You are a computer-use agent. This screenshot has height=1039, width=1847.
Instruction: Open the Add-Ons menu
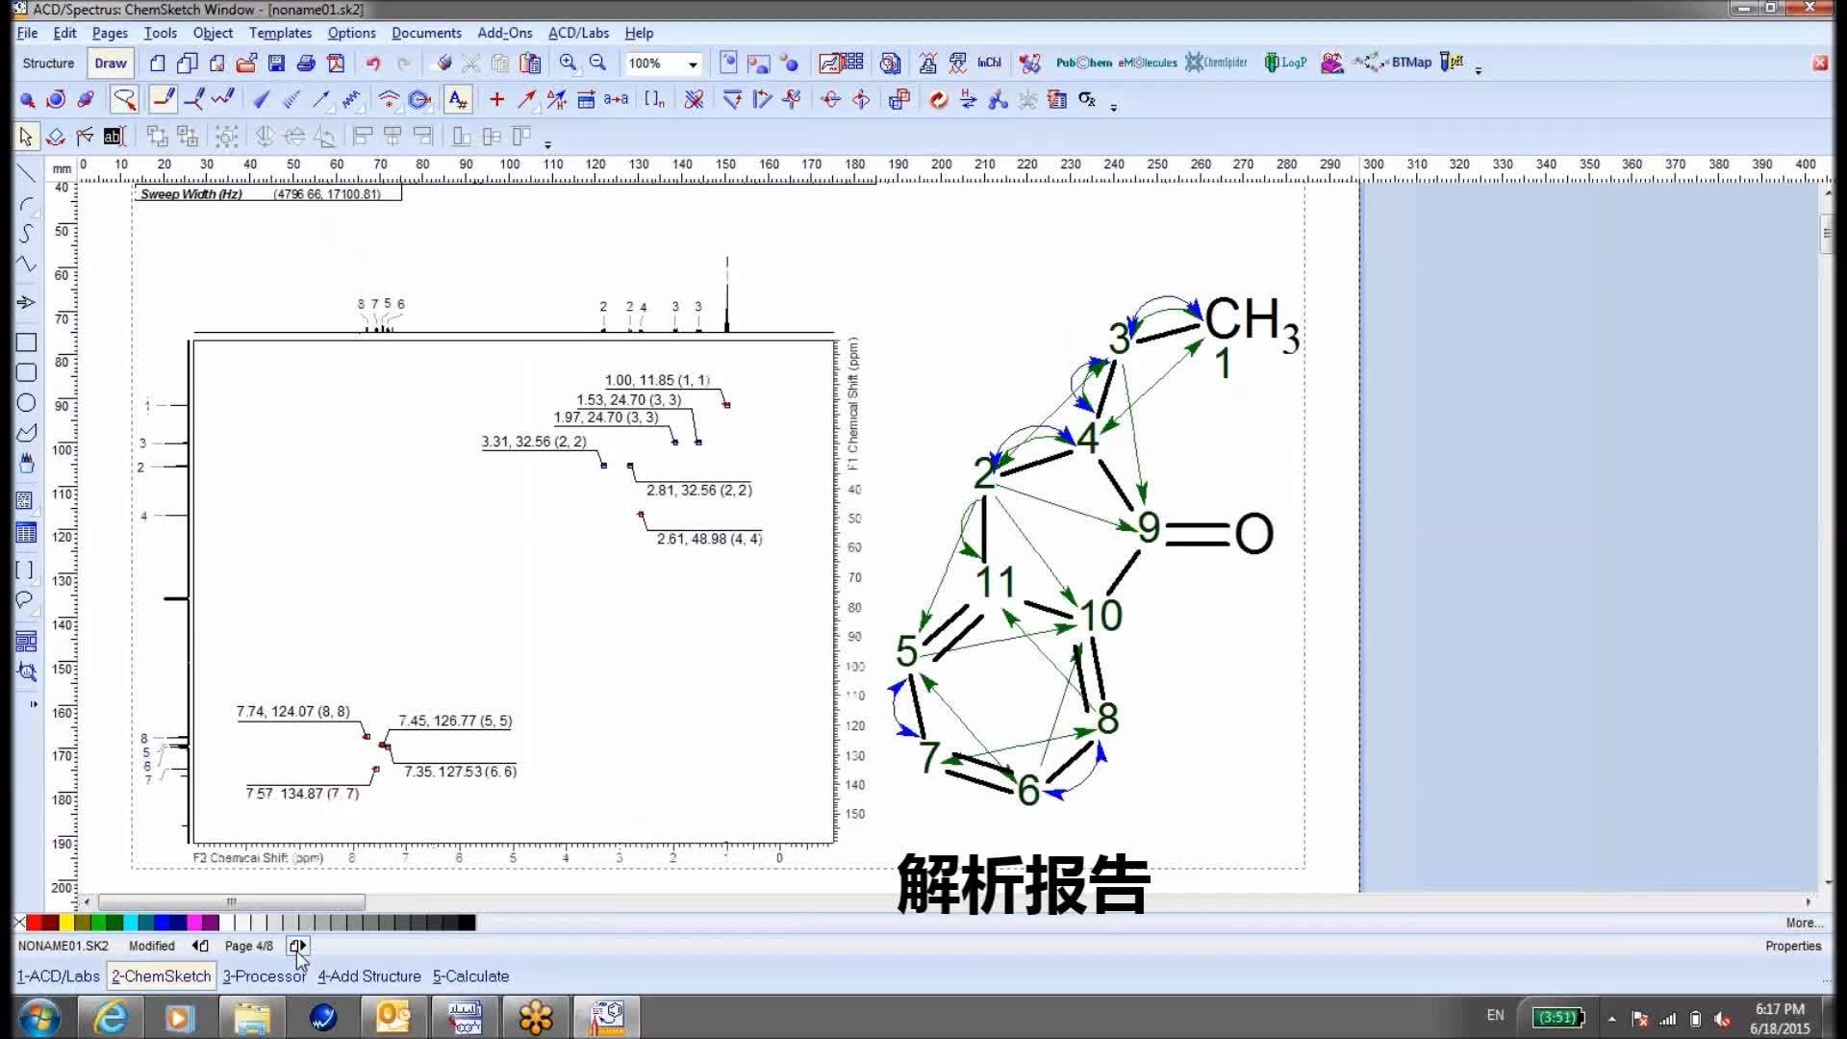[x=504, y=33]
